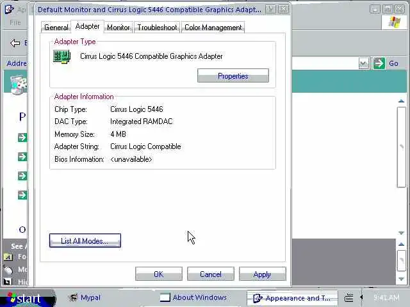The height and width of the screenshot is (307, 410).
Task: Expand hidden system tray icons arrow
Action: pyautogui.click(x=361, y=297)
